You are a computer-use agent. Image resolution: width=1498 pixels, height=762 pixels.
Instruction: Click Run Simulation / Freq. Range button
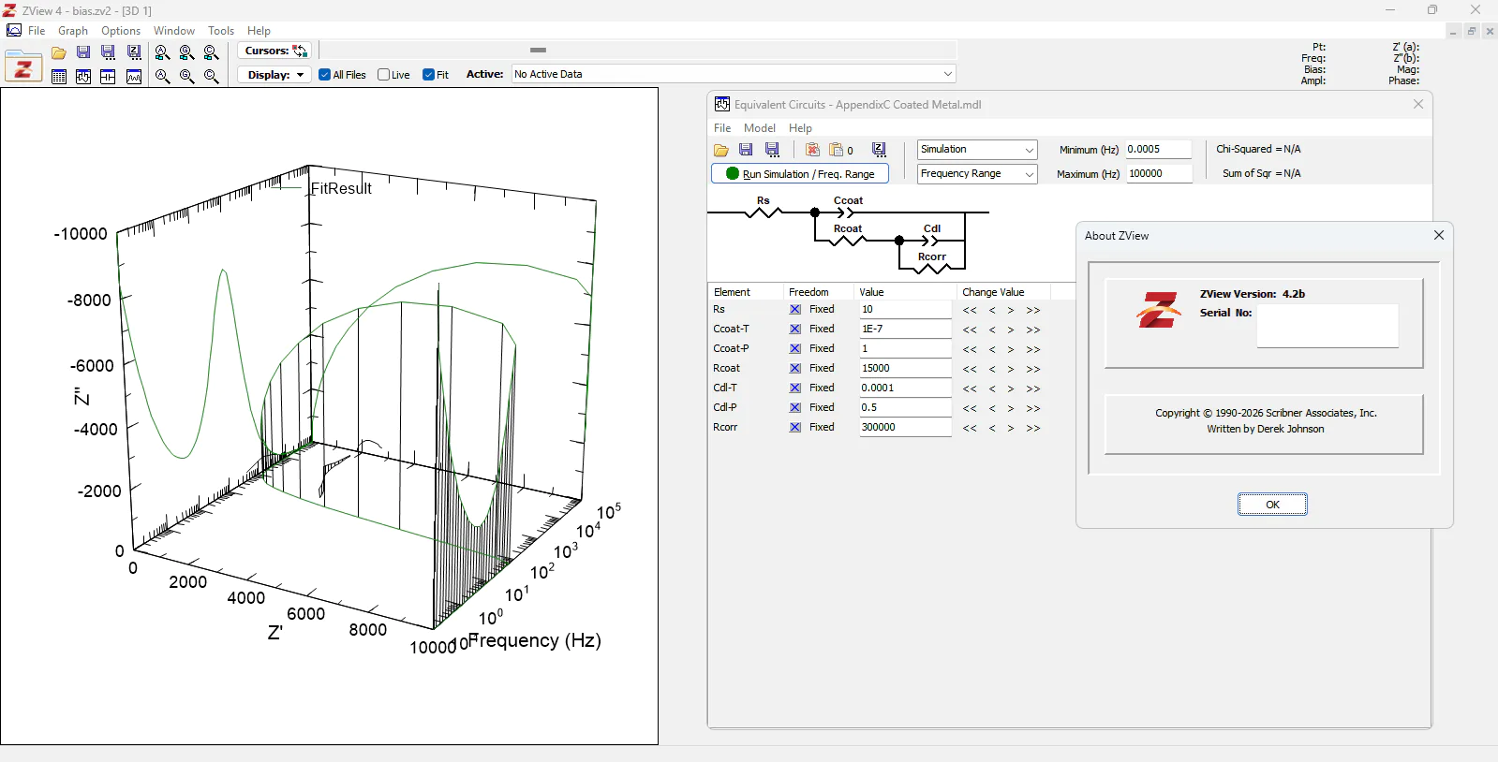(800, 174)
